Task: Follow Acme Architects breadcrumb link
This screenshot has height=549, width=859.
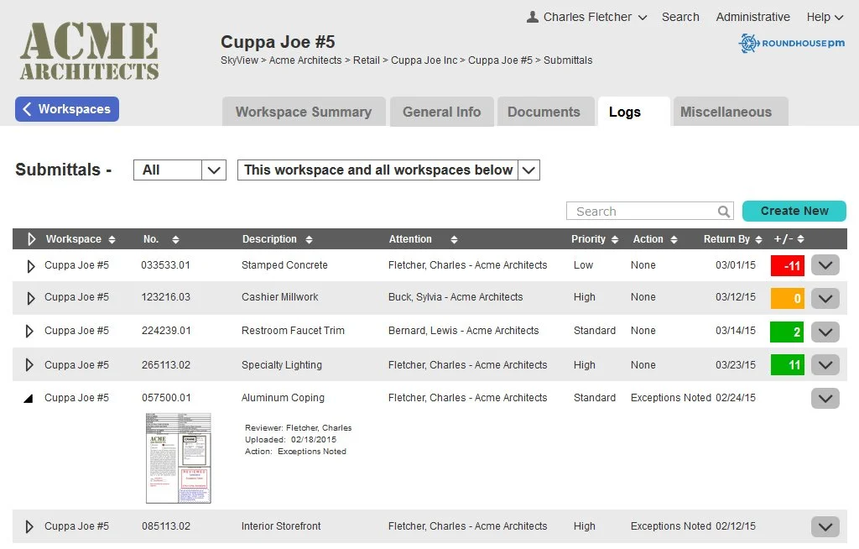Action: pos(305,60)
